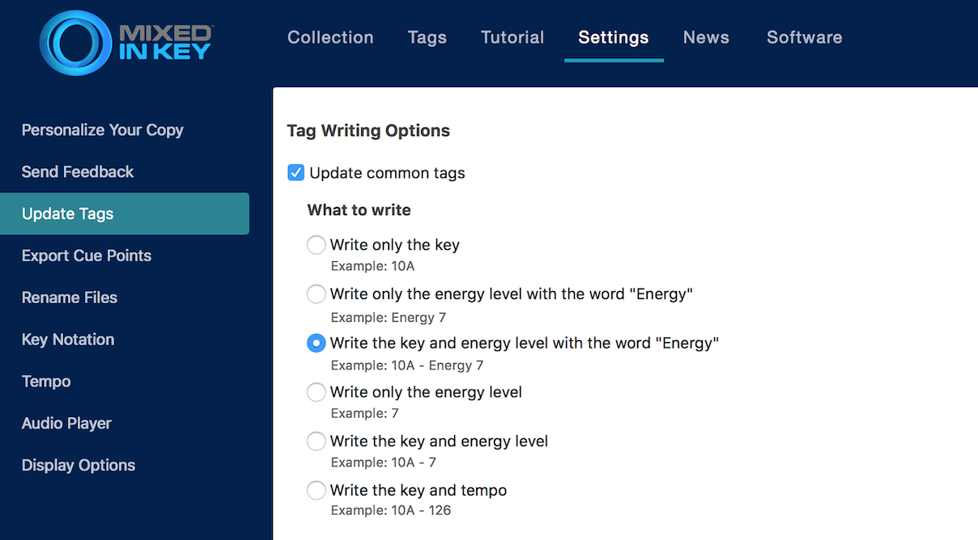The height and width of the screenshot is (540, 978).
Task: Select 'Write only the key' option
Action: coord(317,245)
